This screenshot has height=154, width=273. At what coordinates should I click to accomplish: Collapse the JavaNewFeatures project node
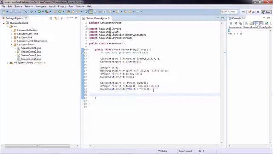[4, 23]
